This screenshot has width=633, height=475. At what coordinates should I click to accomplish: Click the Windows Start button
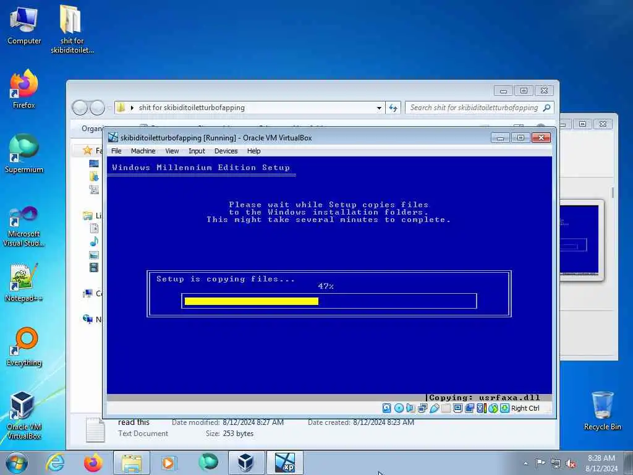[x=17, y=463]
